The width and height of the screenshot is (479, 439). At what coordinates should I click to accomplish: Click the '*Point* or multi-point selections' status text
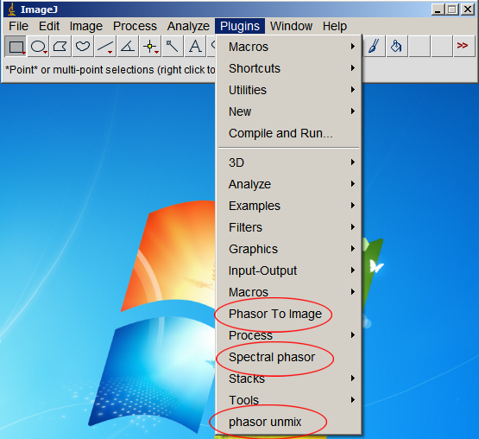[110, 70]
